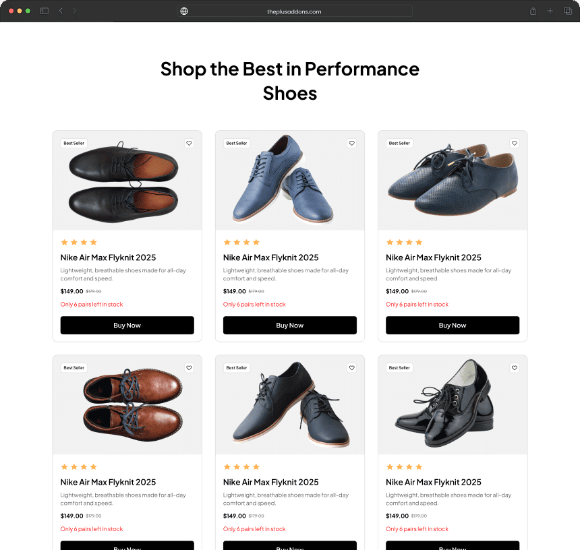580x550 pixels.
Task: Hit Buy Now on the navy perforated shoes
Action: tap(453, 326)
